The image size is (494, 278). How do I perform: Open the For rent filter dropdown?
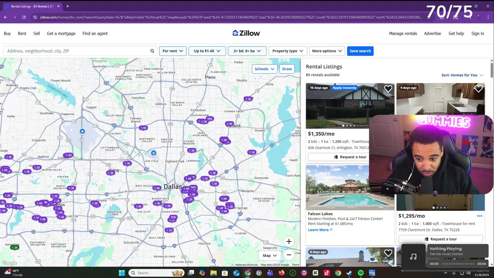click(x=173, y=51)
